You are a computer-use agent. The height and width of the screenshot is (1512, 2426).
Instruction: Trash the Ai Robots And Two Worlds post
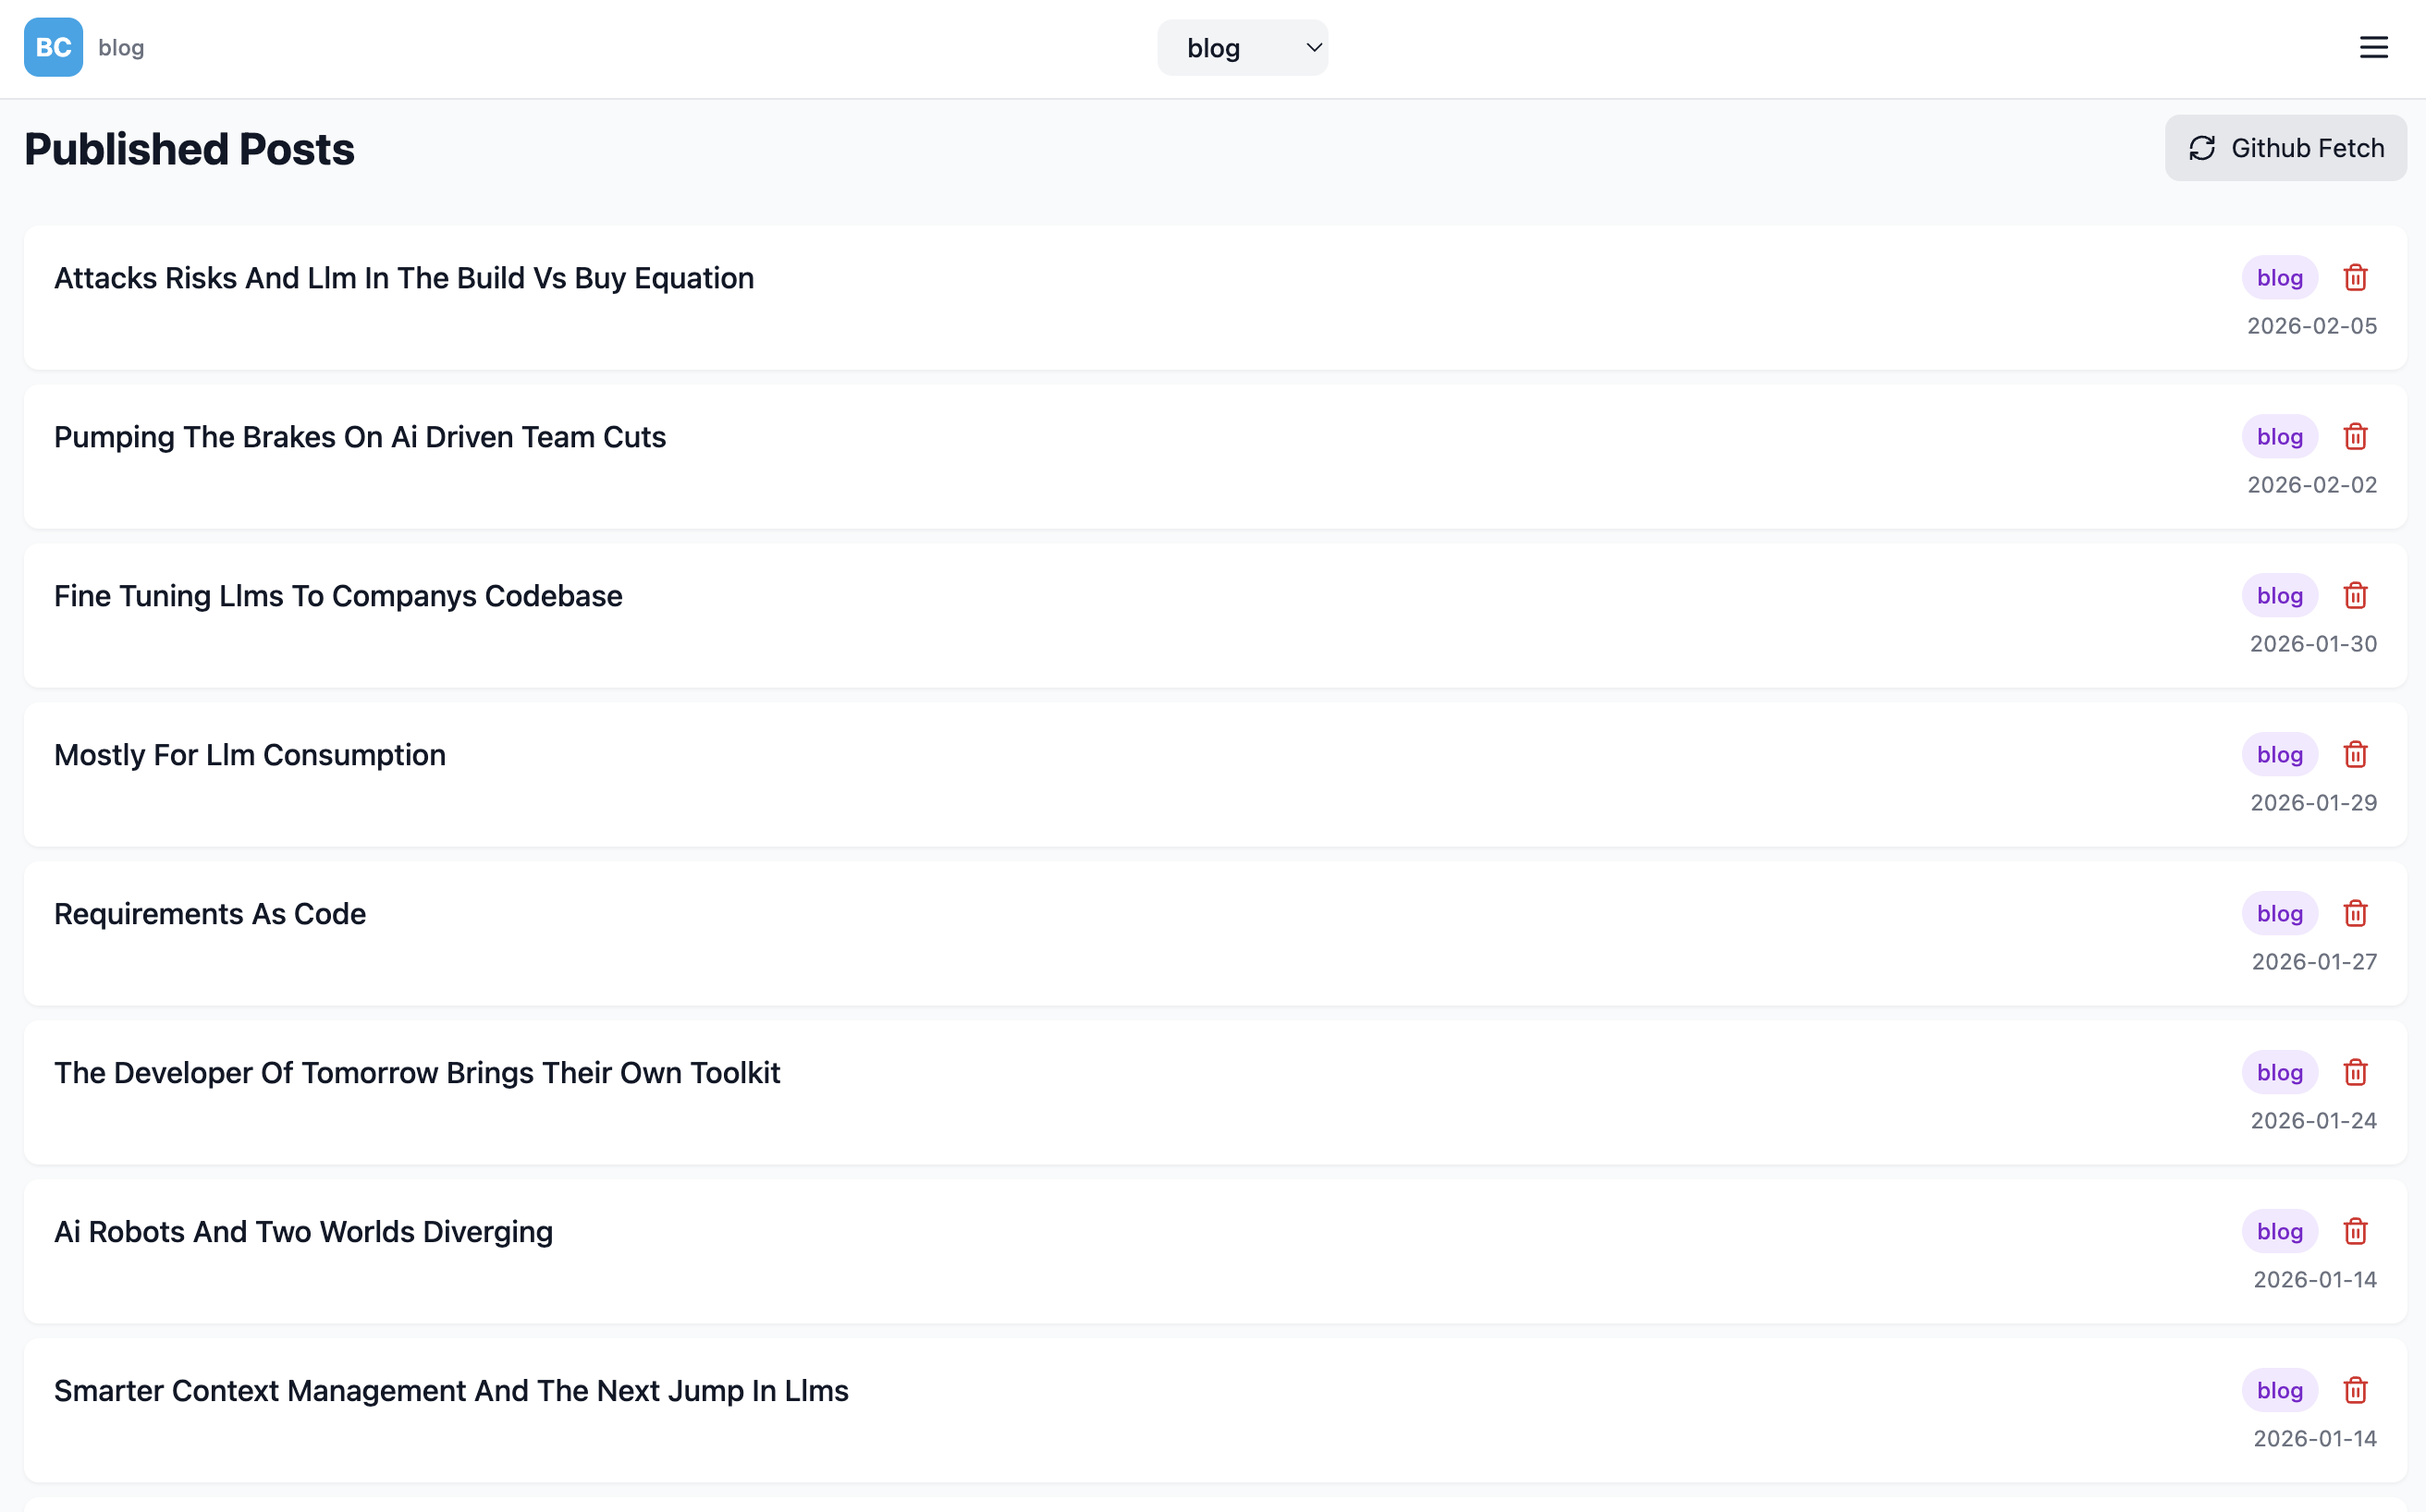coord(2355,1232)
